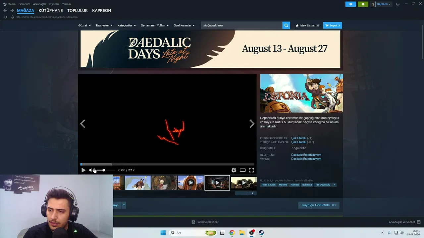
Task: Open the Oyunlar menu
Action: click(54, 4)
